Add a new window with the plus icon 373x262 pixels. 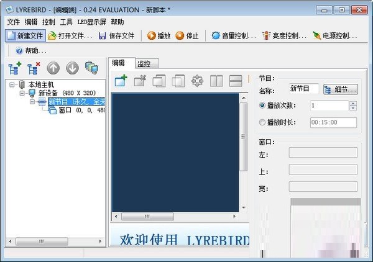pyautogui.click(x=121, y=81)
